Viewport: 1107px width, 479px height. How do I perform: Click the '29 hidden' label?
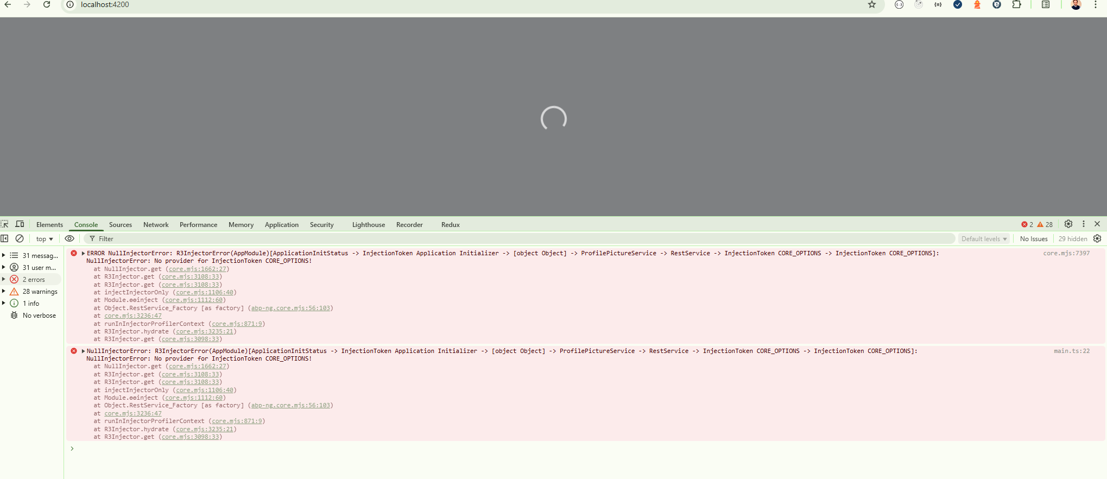click(x=1073, y=239)
